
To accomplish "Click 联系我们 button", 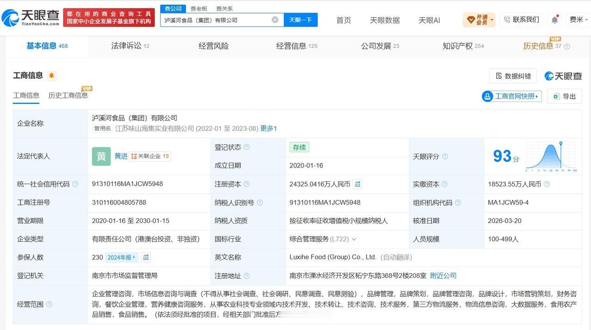I will coord(521,19).
